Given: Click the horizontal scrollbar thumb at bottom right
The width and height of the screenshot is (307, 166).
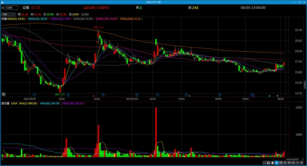Looking at the screenshot, I should (292, 159).
